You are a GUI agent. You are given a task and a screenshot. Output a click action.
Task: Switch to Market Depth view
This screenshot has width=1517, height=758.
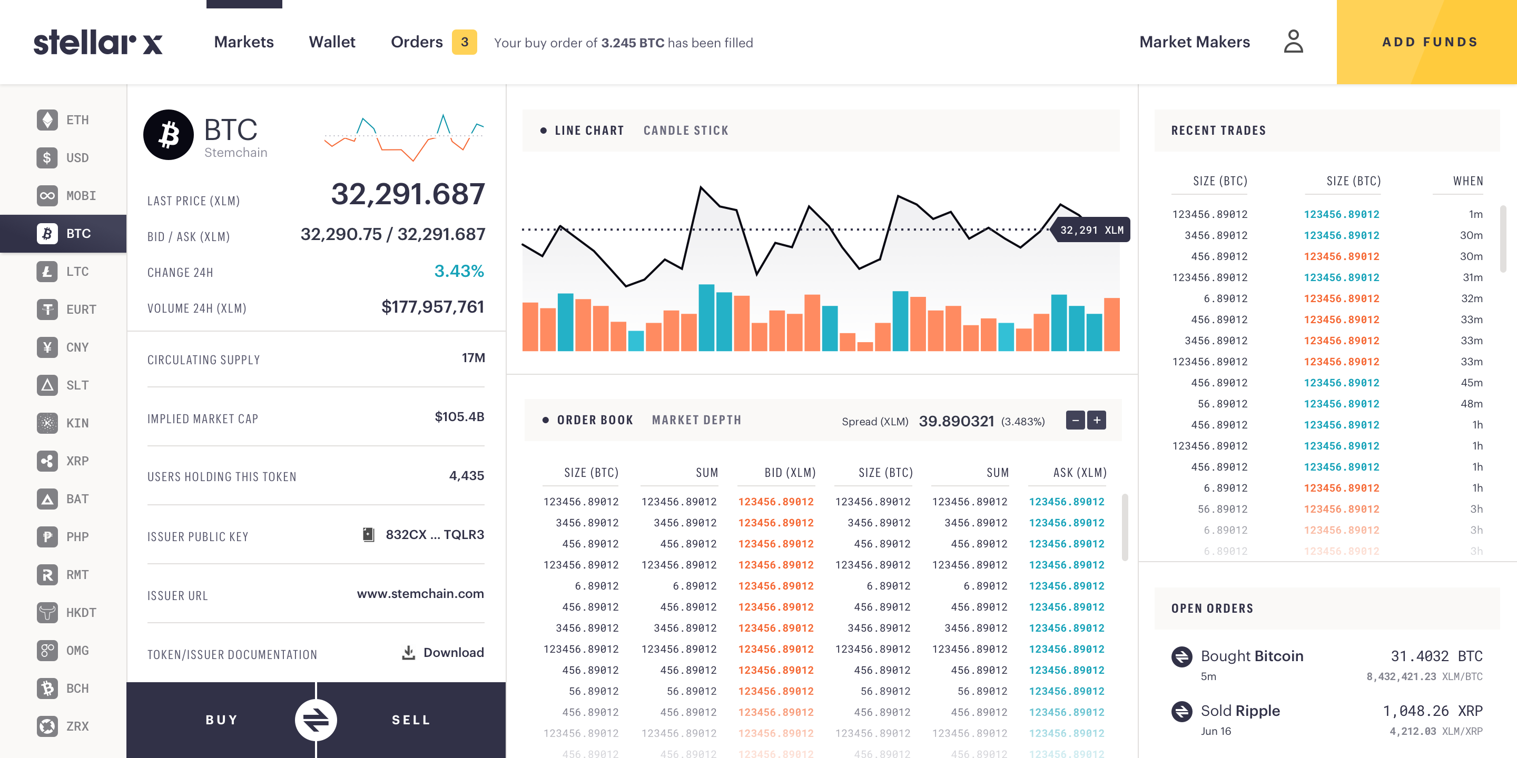(696, 420)
